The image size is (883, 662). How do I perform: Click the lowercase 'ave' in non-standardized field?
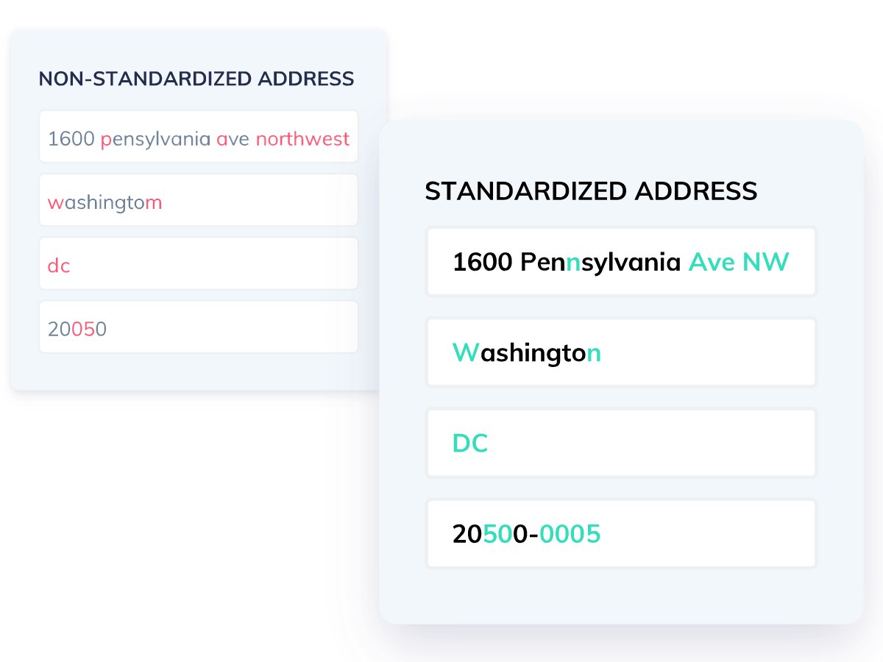point(233,139)
